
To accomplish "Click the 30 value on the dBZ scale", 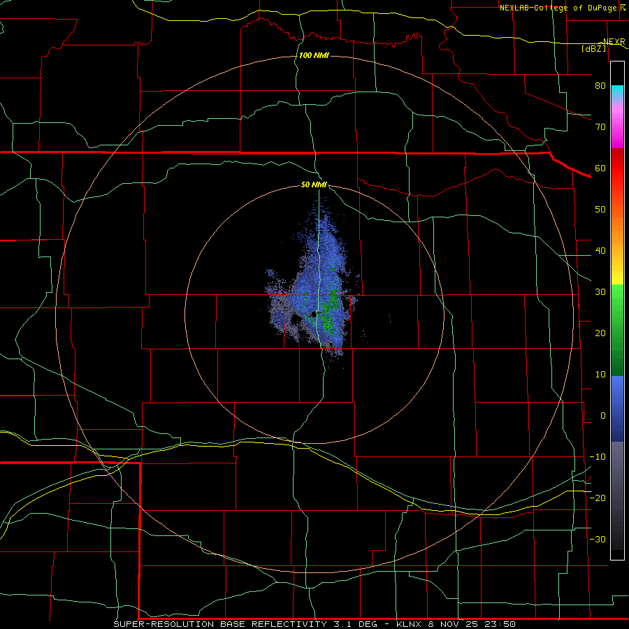I will pos(600,292).
